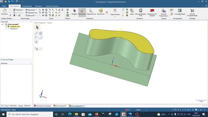Switch to sketch mode icon
This screenshot has height=117, width=208.
pyautogui.click(x=68, y=10)
